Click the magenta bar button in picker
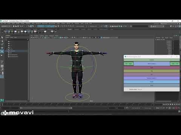181x135 pixels. coord(152,67)
